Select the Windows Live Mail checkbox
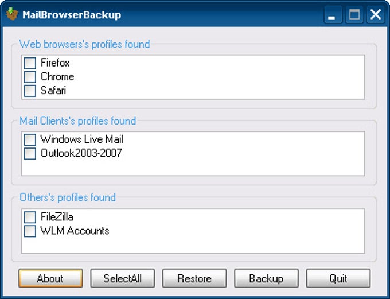The height and width of the screenshot is (299, 390). point(30,139)
